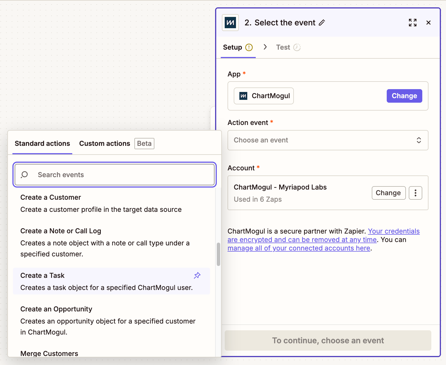Click the chevron between Setup and Test

coord(265,47)
